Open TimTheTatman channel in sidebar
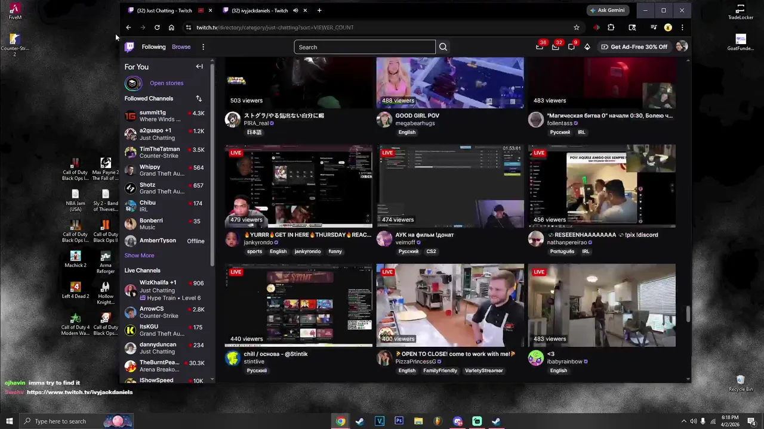 165,153
